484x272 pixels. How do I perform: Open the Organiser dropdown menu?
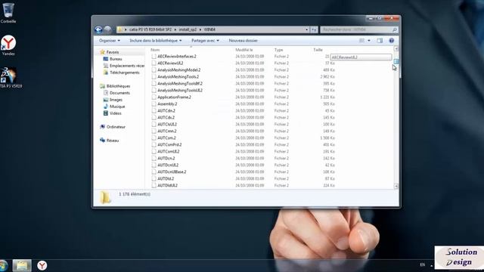click(x=110, y=40)
